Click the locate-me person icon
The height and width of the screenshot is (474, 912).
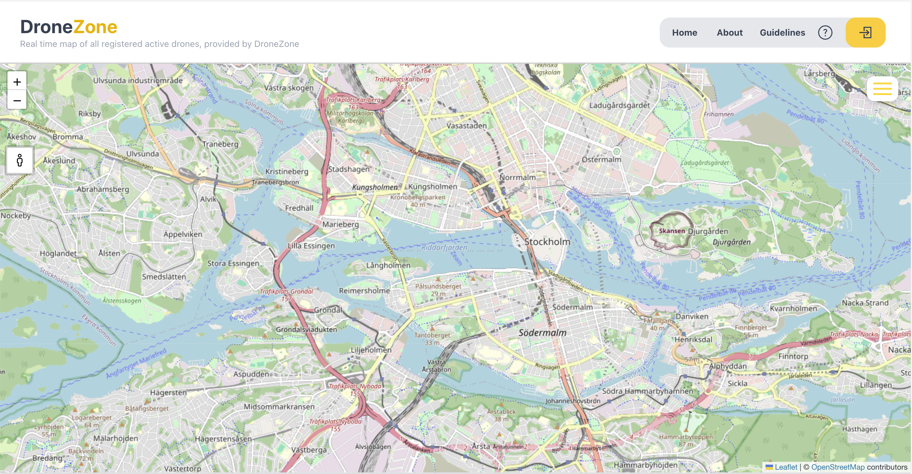click(20, 160)
